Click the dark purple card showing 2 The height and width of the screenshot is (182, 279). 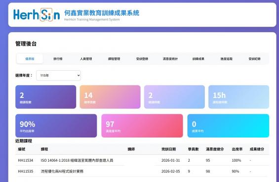pos(46,97)
